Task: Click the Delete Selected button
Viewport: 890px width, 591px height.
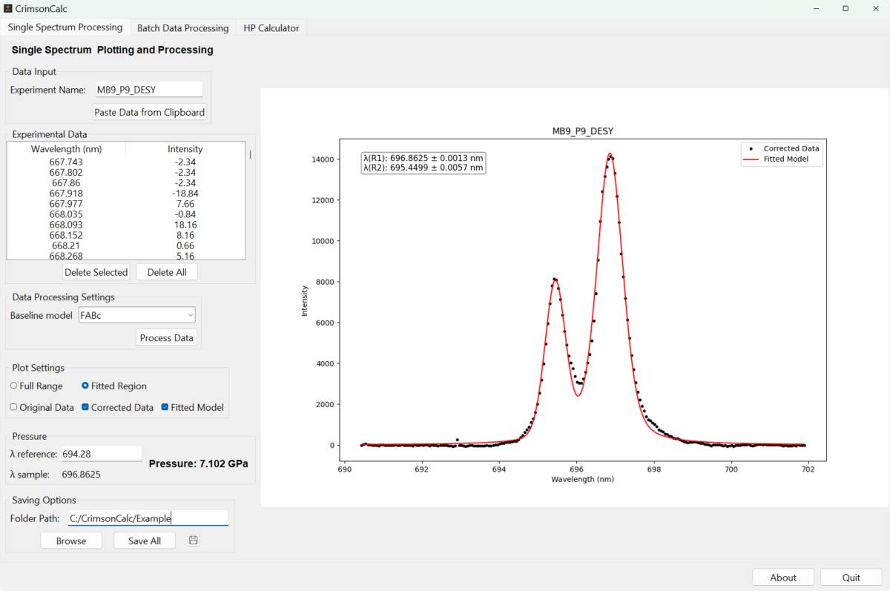Action: tap(96, 272)
